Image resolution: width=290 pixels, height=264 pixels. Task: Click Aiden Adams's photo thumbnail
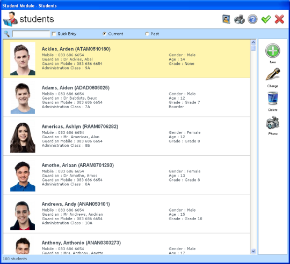coord(23,97)
